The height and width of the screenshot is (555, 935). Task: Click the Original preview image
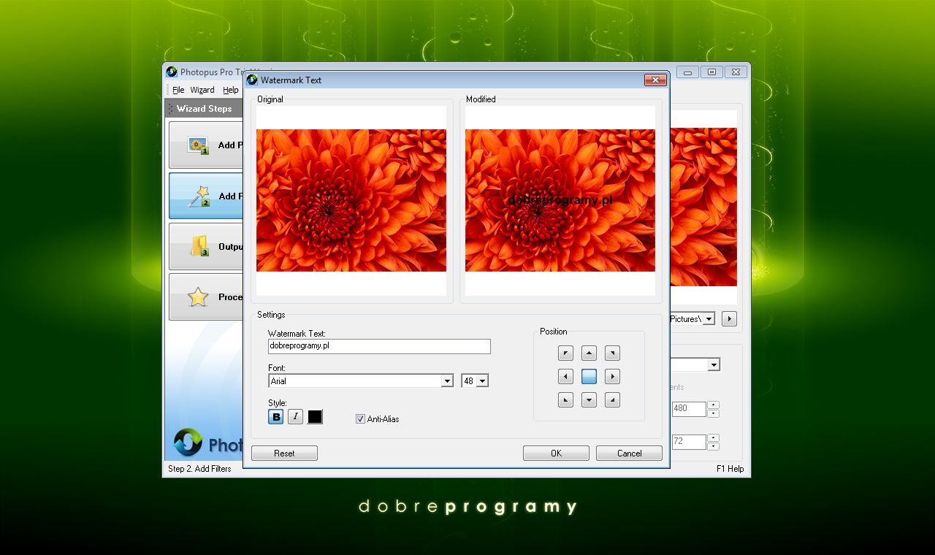point(351,201)
